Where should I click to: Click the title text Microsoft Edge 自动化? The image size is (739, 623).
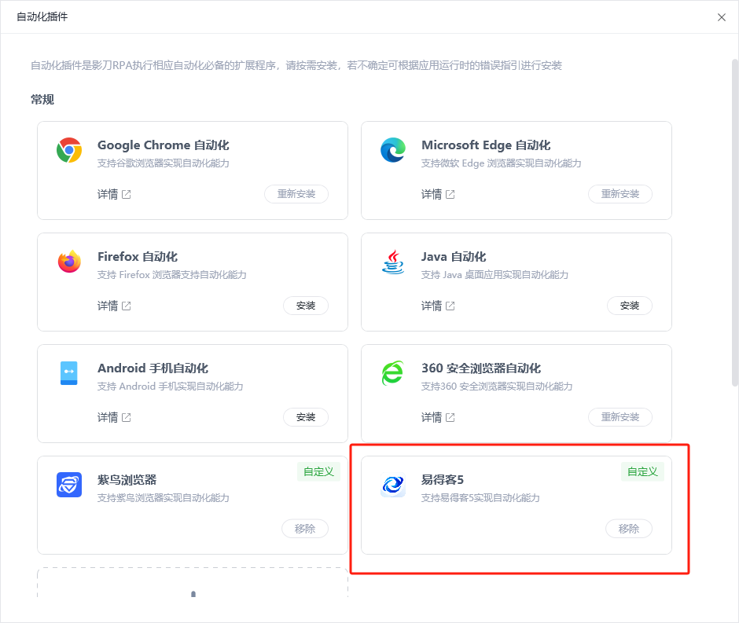pos(486,145)
